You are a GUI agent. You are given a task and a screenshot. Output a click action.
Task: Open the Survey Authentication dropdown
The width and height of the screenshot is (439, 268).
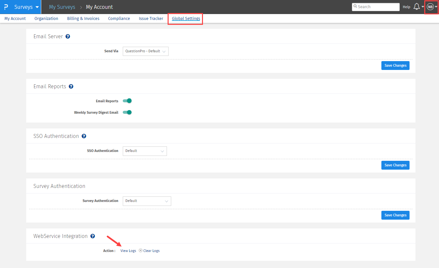point(147,201)
